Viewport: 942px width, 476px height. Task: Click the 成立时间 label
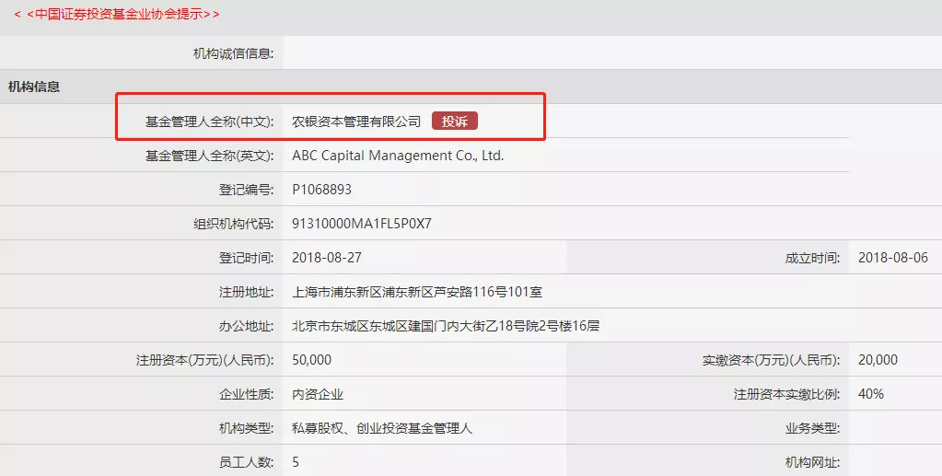[x=812, y=258]
